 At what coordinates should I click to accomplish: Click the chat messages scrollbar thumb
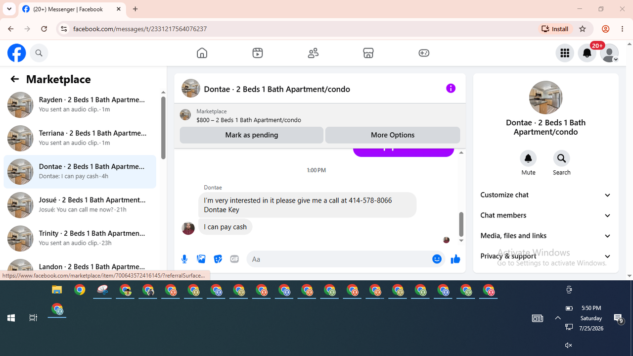click(x=461, y=224)
